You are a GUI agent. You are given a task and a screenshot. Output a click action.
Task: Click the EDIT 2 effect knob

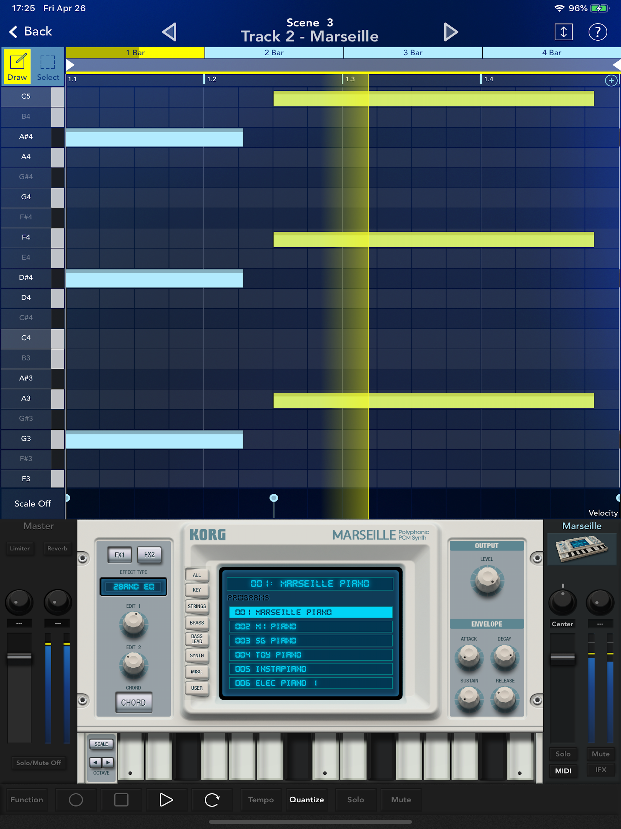point(133,665)
